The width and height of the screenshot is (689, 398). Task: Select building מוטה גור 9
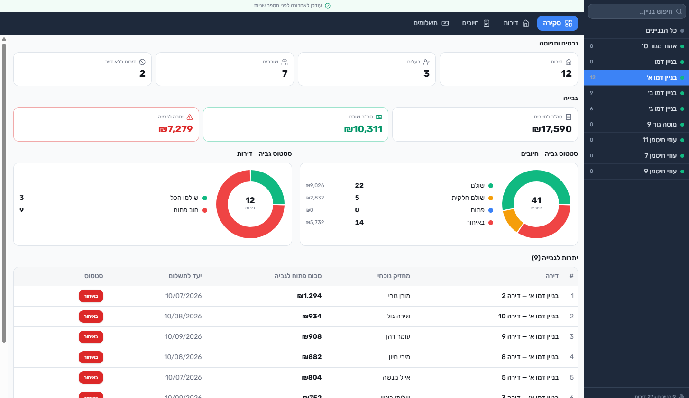point(637,125)
